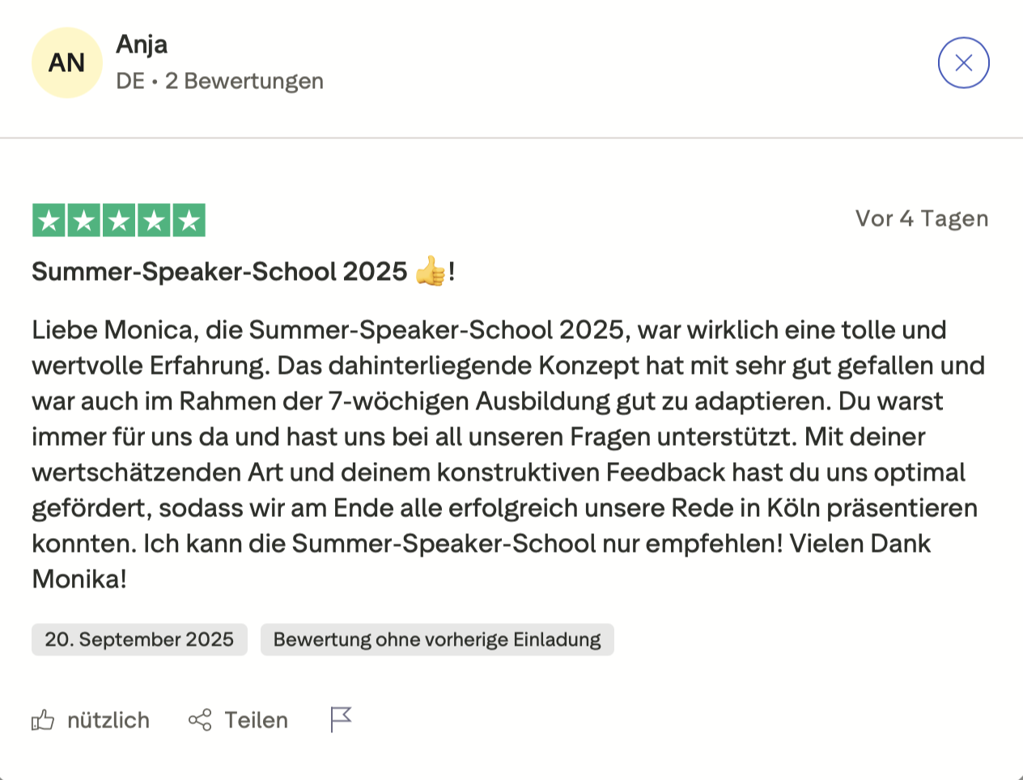Click the "2 Bewertungen" review count
The height and width of the screenshot is (780, 1023).
[244, 81]
